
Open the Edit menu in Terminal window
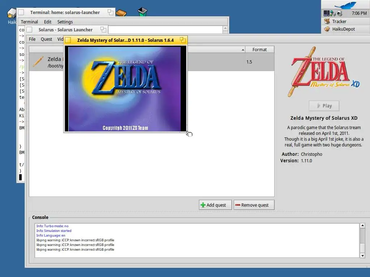(48, 22)
